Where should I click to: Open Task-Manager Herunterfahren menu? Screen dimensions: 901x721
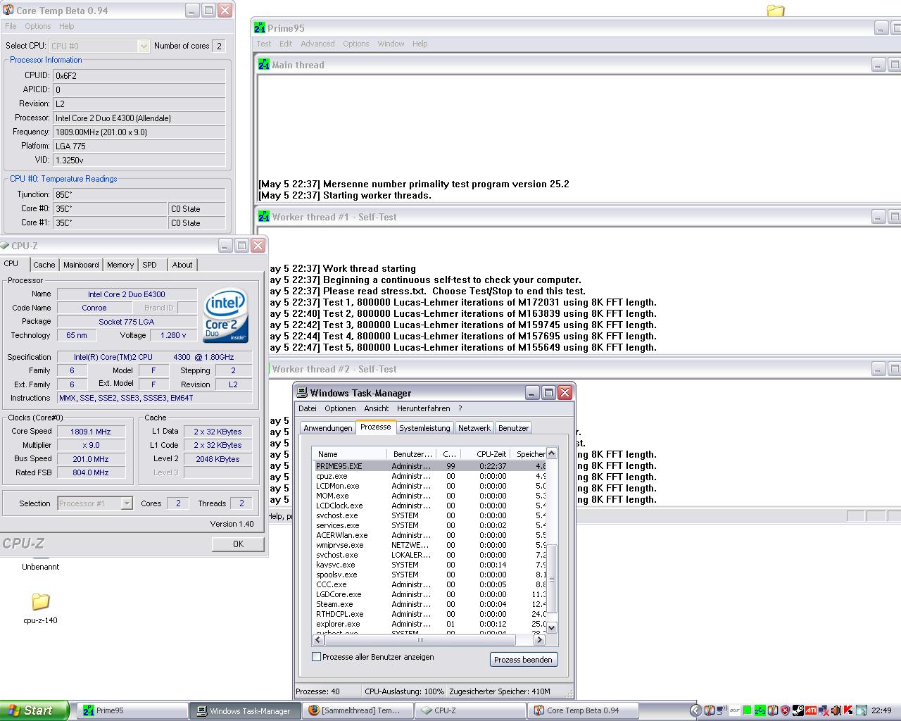pos(423,408)
